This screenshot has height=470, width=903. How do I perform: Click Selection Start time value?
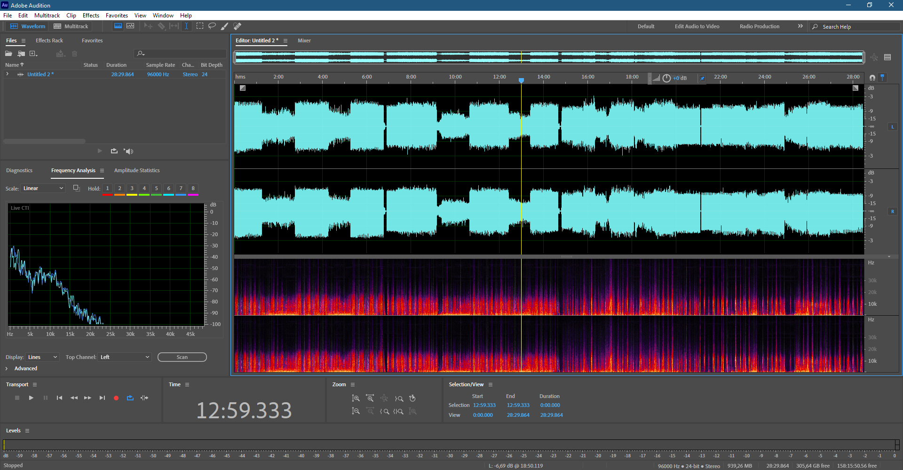pos(484,405)
